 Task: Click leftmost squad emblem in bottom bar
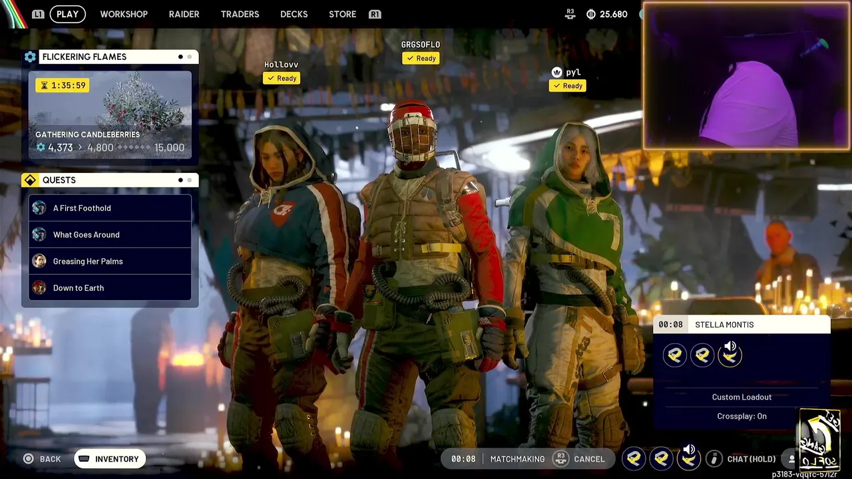[634, 458]
